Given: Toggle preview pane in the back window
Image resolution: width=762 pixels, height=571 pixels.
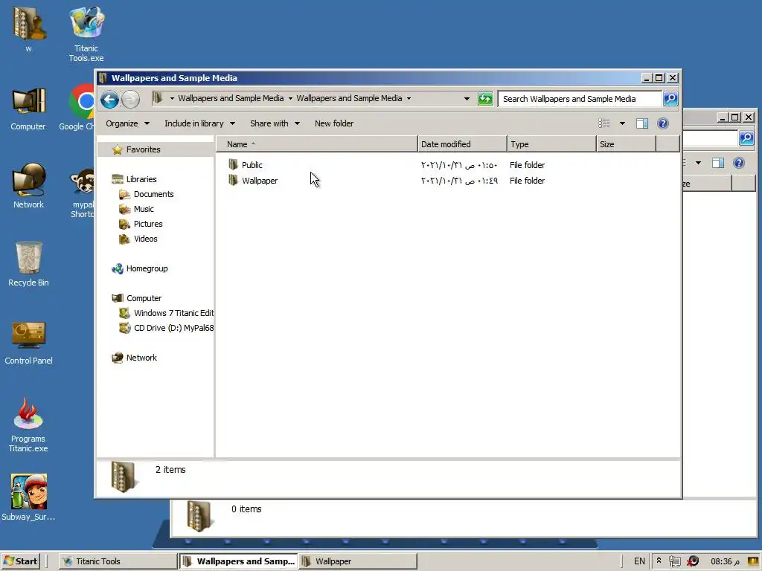Looking at the screenshot, I should tap(718, 163).
